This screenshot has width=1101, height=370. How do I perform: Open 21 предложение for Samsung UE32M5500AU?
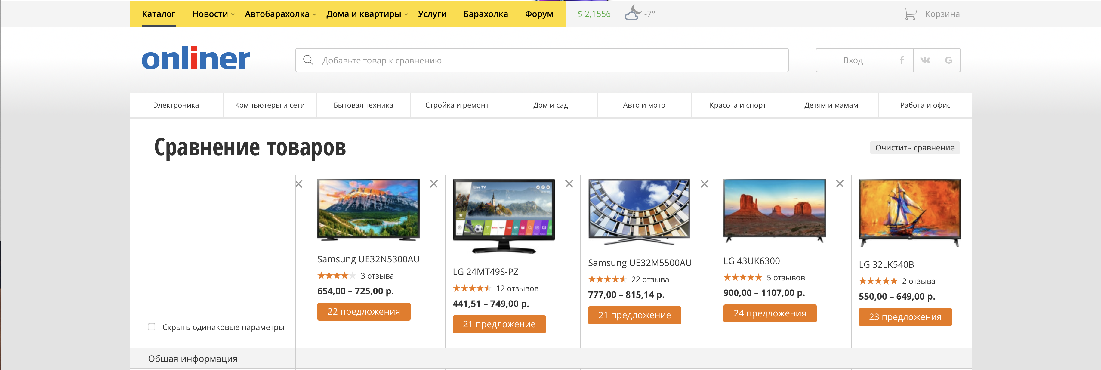pyautogui.click(x=634, y=315)
